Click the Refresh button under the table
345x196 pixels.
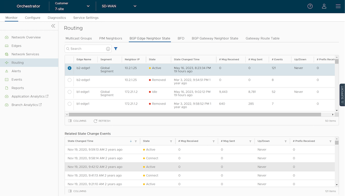tap(102, 121)
